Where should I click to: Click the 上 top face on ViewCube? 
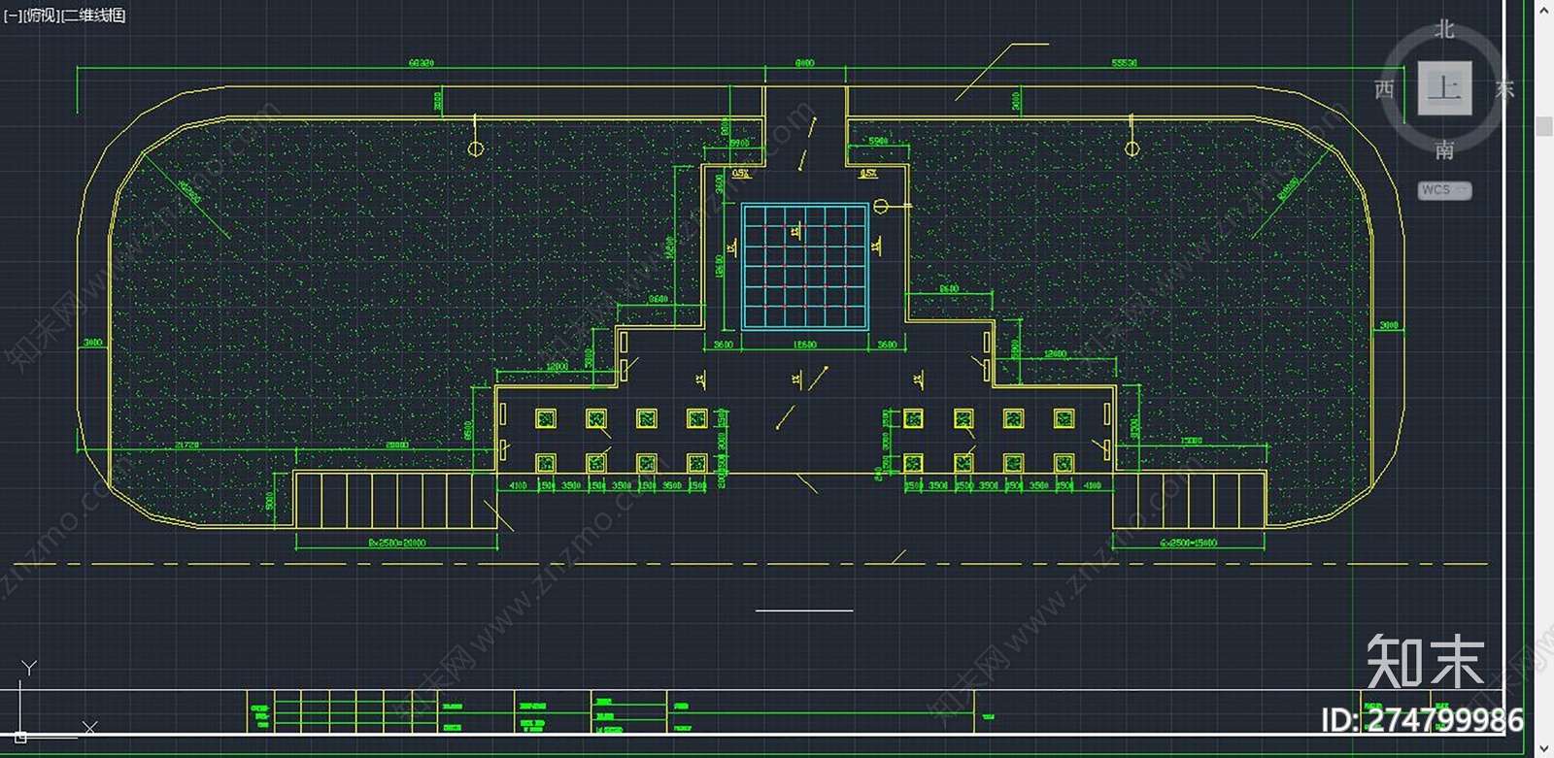click(x=1444, y=88)
